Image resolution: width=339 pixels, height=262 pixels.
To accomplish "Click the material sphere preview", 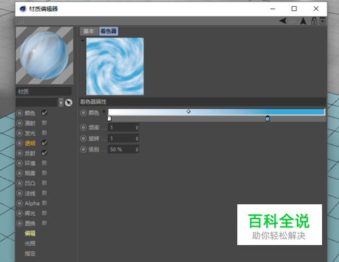I will tap(44, 56).
